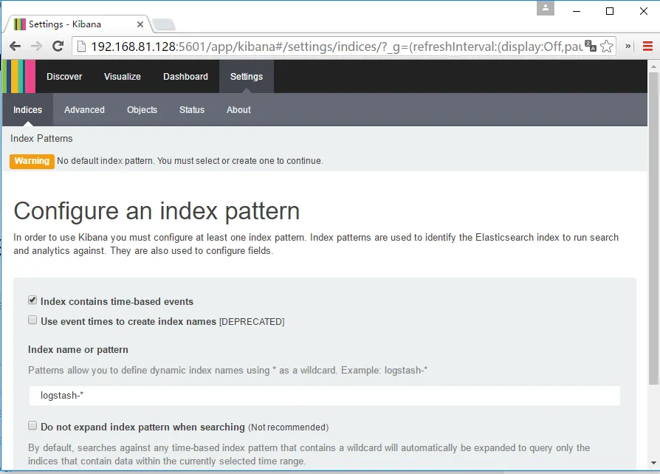This screenshot has width=660, height=474.
Task: Switch to the Advanced sub-tab
Action: point(84,110)
